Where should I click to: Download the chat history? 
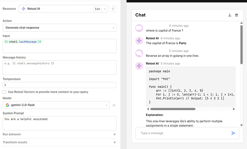[230, 15]
